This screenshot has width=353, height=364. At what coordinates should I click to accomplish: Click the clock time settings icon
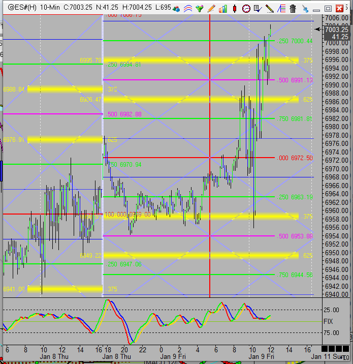click(246, 9)
